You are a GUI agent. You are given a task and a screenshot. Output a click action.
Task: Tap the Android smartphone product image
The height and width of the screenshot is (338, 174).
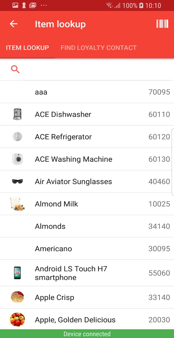pos(17,273)
